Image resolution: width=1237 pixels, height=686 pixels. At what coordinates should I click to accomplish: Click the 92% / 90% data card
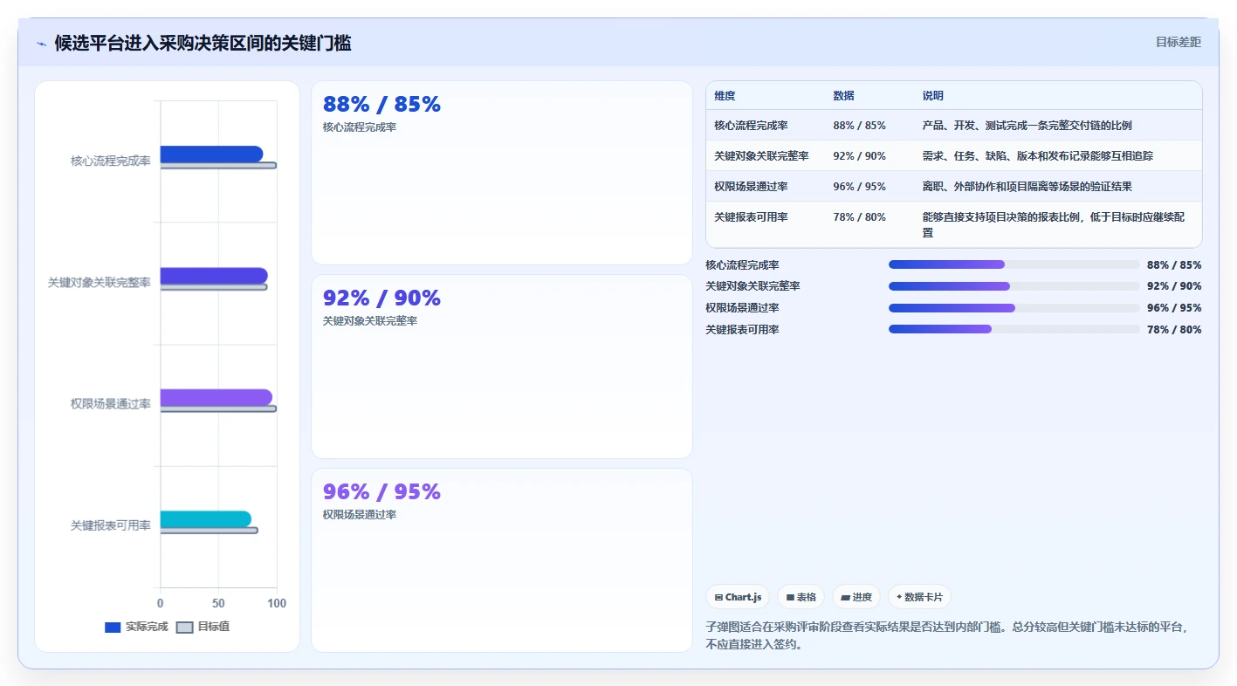coord(502,367)
